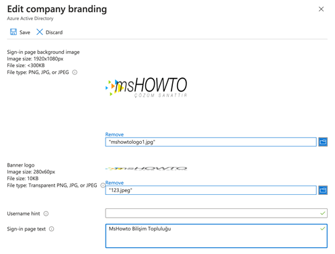Click the mshowtologo1.jpg file name field
Image resolution: width=335 pixels, height=254 pixels.
[211, 142]
